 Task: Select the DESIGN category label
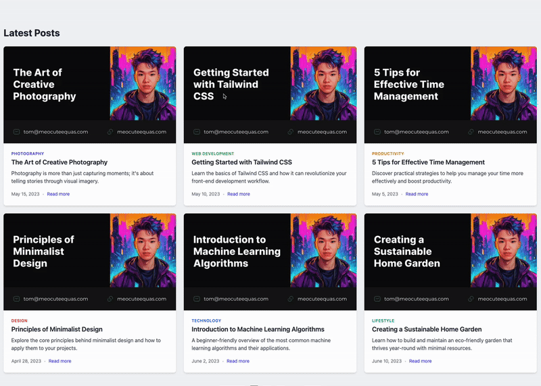click(x=20, y=320)
